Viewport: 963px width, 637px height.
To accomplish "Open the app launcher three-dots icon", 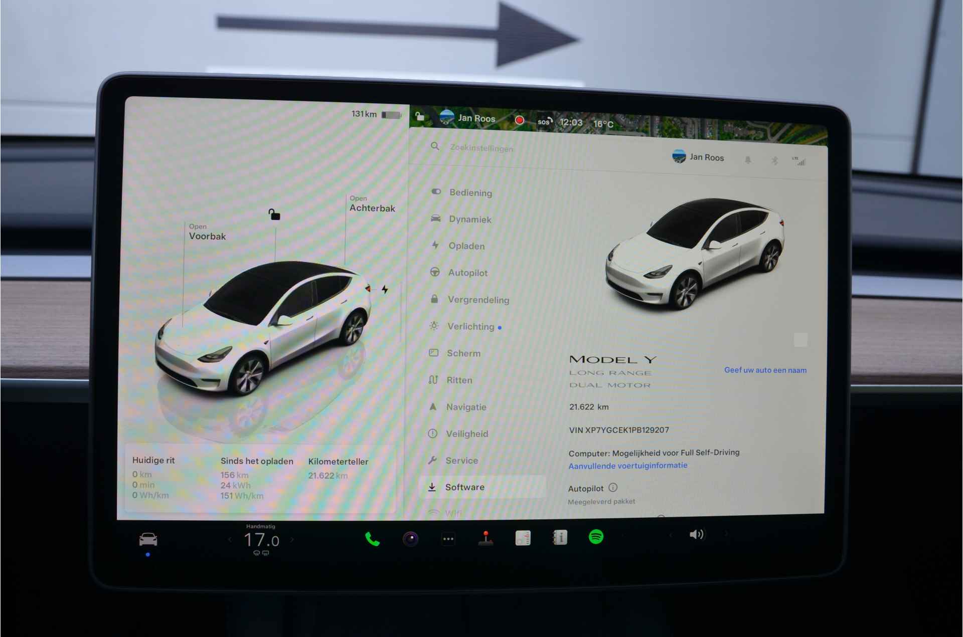I will [x=448, y=539].
